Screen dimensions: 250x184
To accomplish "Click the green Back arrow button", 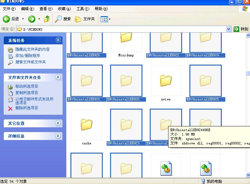I will point(6,19).
